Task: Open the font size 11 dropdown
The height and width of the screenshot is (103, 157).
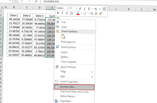Action: (x=76, y=8)
